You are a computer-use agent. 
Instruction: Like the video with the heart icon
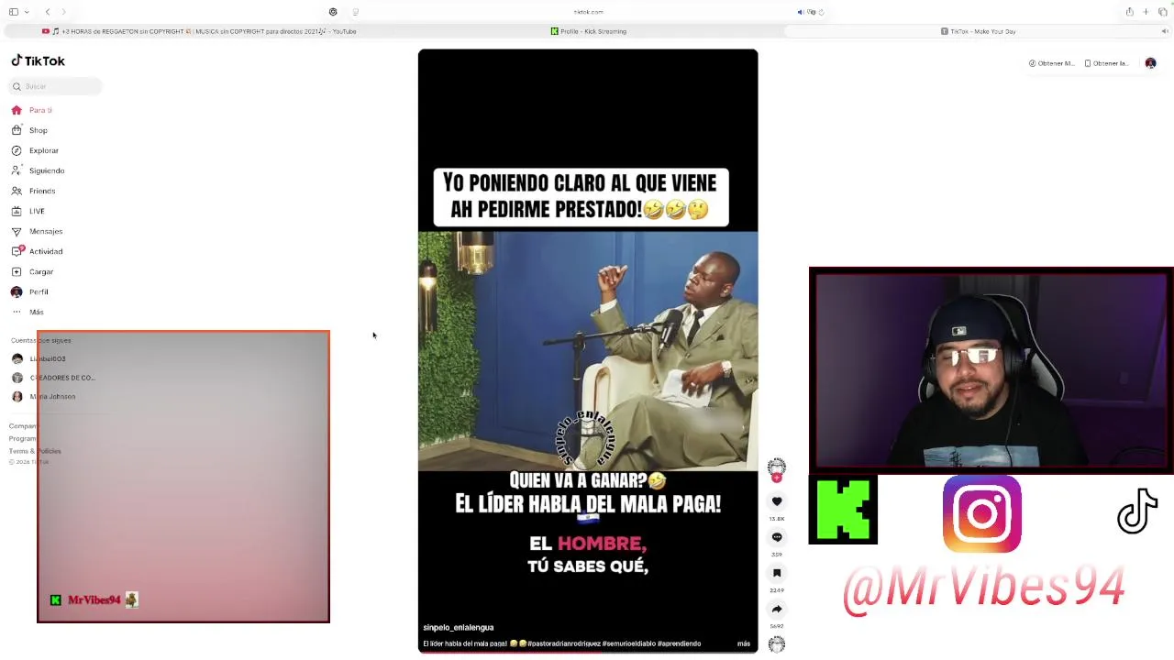coord(777,501)
